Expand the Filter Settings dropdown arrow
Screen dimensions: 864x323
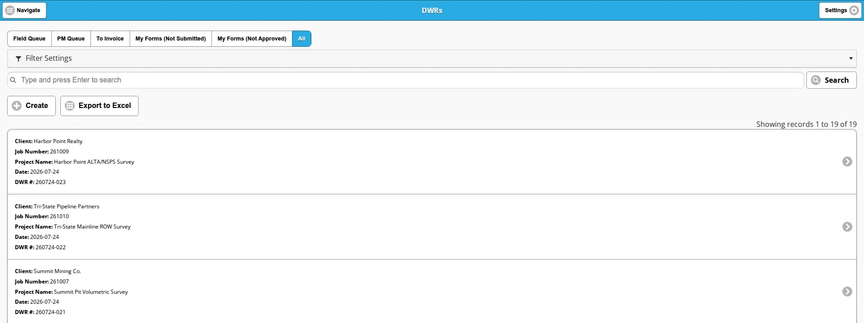tap(850, 58)
